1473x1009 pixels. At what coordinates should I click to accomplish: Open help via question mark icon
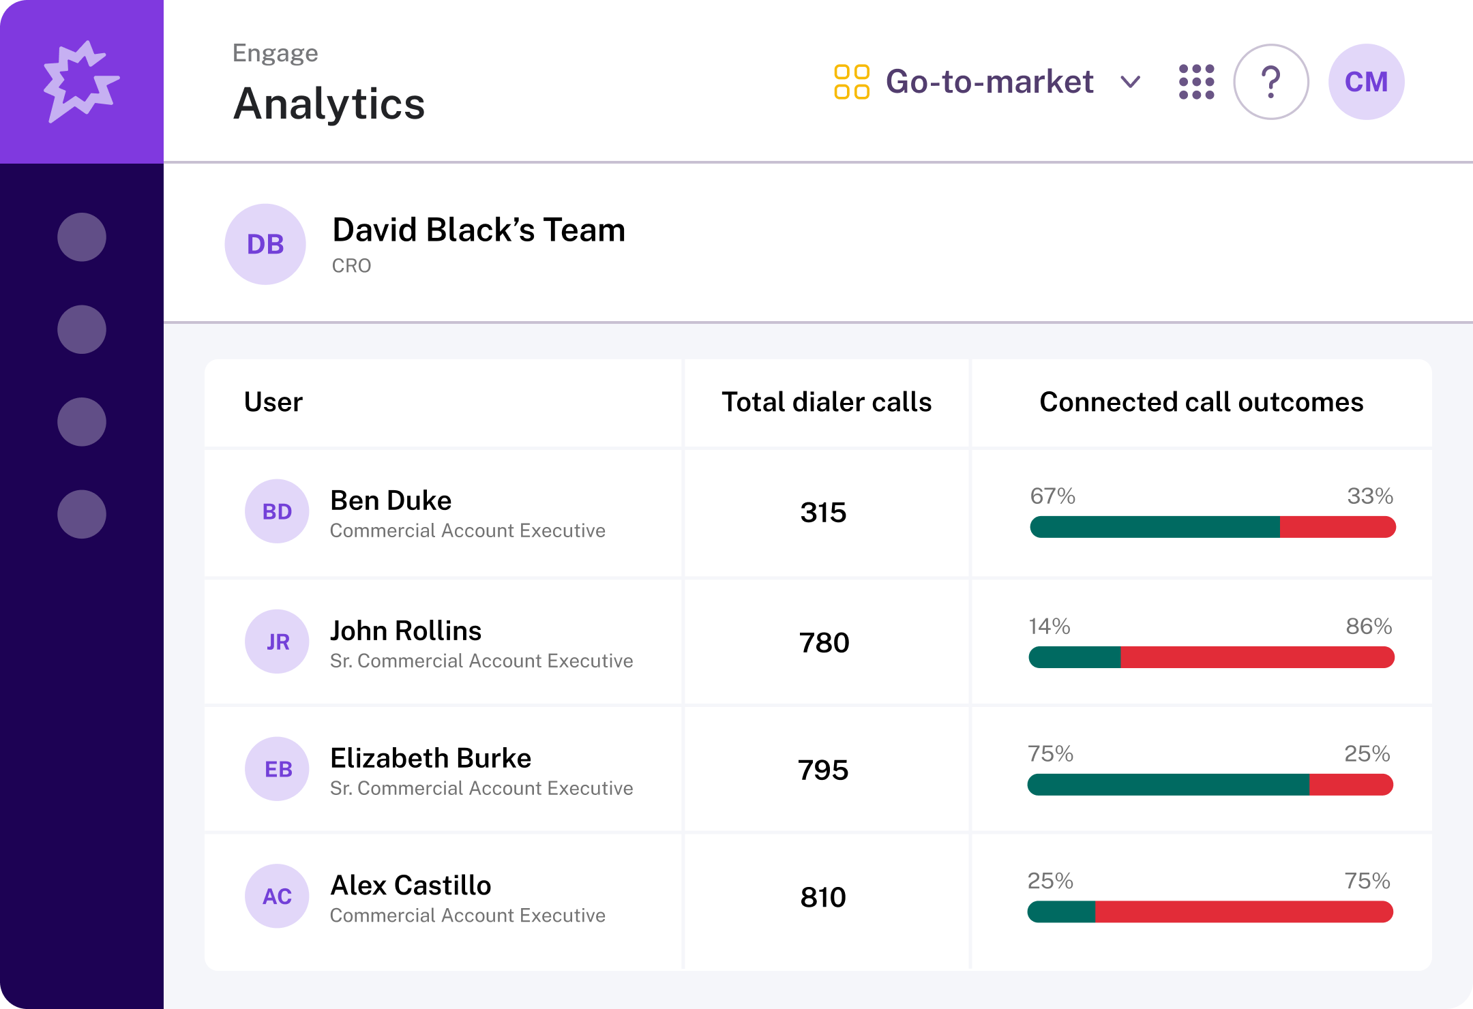click(x=1270, y=82)
